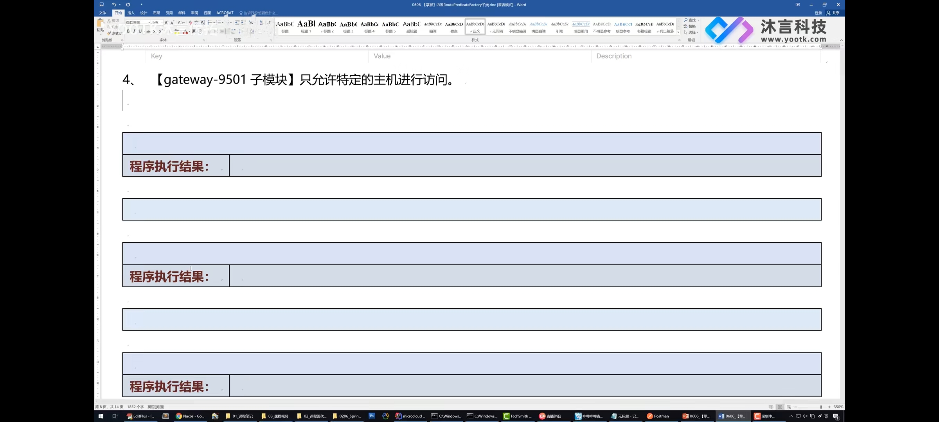939x422 pixels.
Task: Click the Sort (A-Z) icon
Action: point(261,23)
